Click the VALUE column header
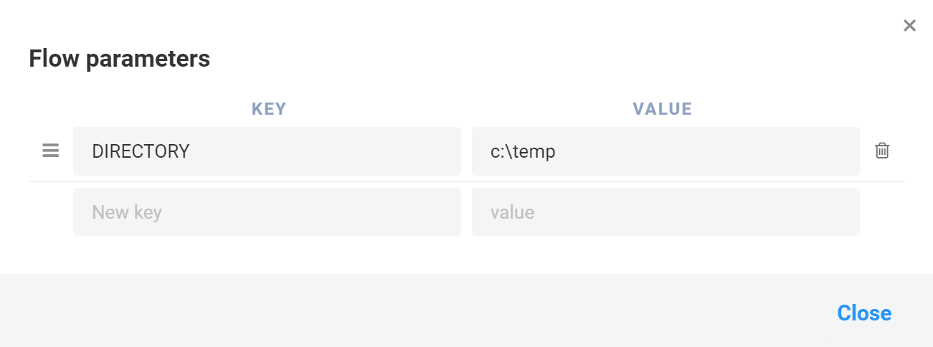The width and height of the screenshot is (933, 347). click(x=663, y=109)
